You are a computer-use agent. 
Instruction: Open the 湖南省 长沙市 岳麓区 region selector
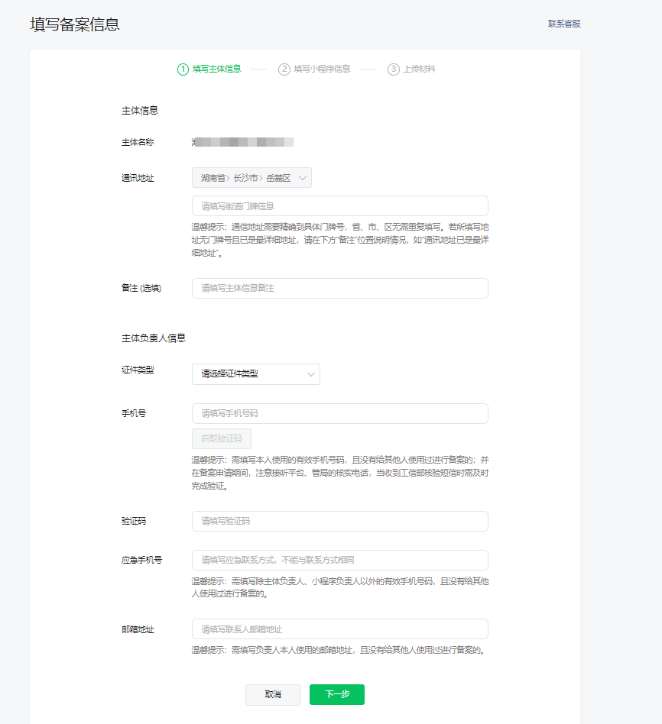tap(246, 178)
